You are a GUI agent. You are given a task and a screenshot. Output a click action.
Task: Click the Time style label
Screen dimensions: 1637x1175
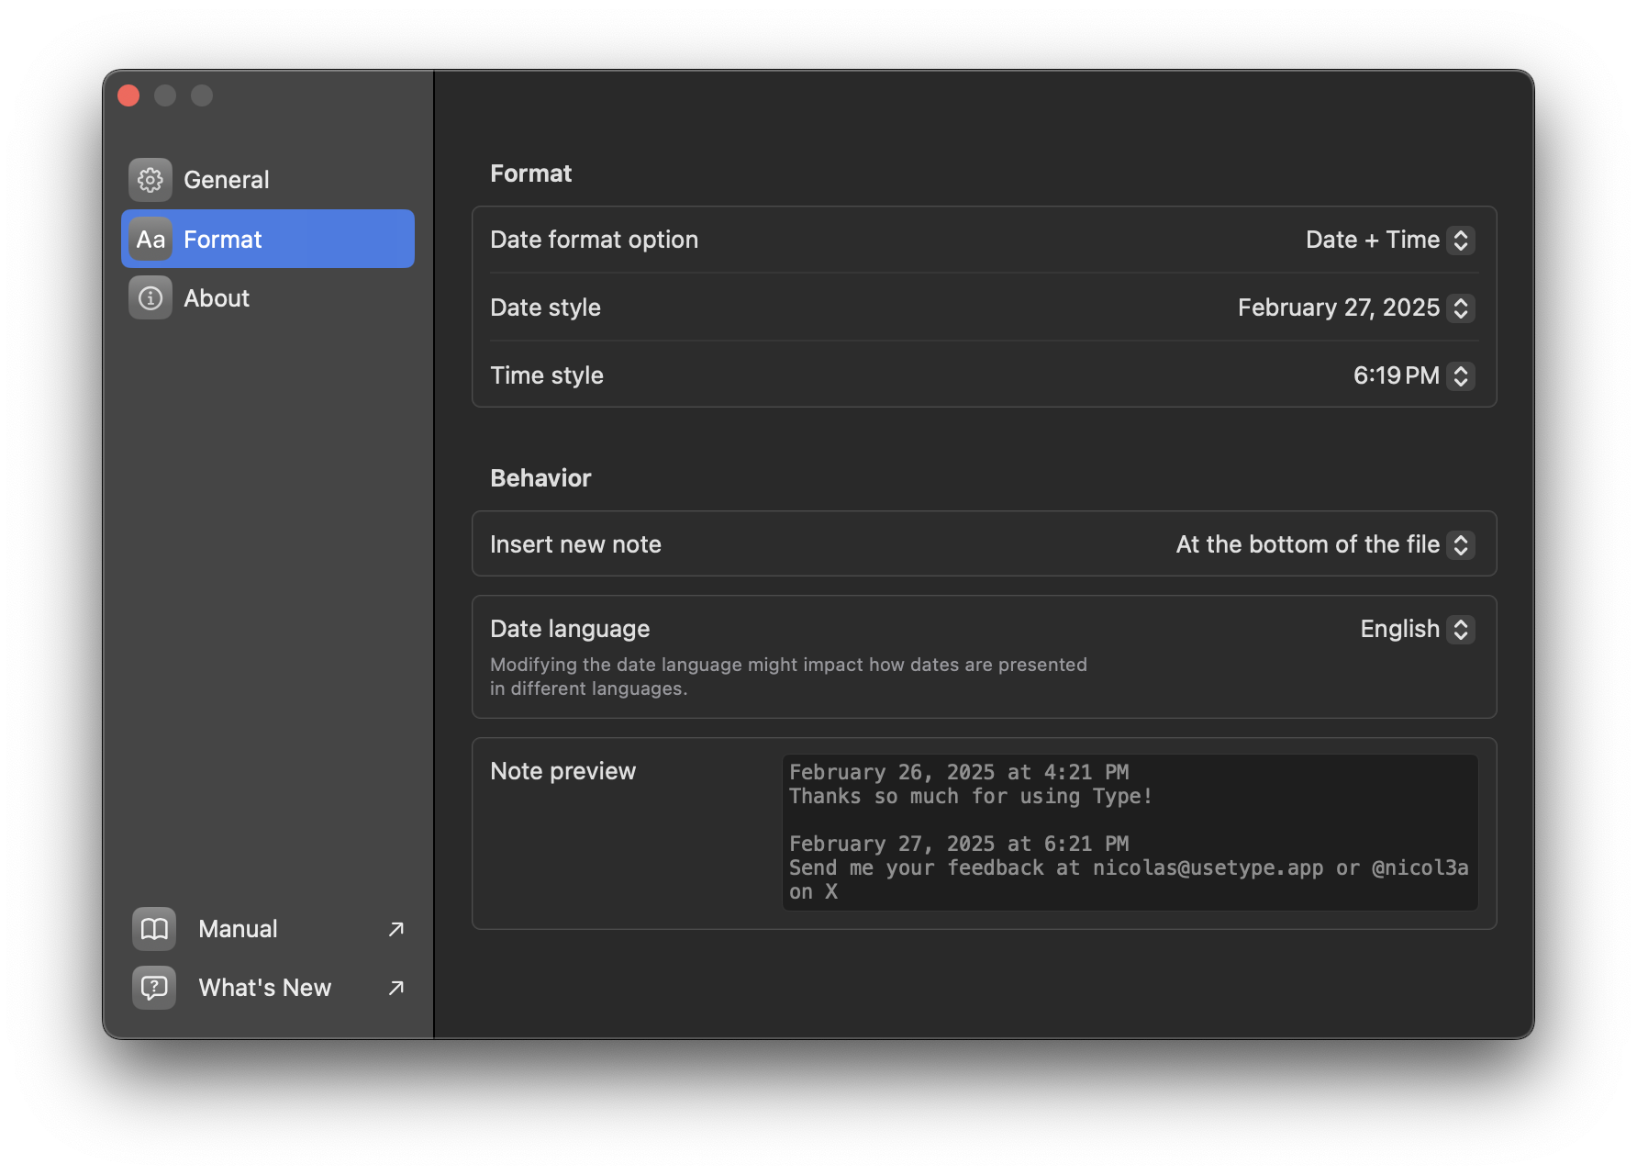(x=547, y=375)
